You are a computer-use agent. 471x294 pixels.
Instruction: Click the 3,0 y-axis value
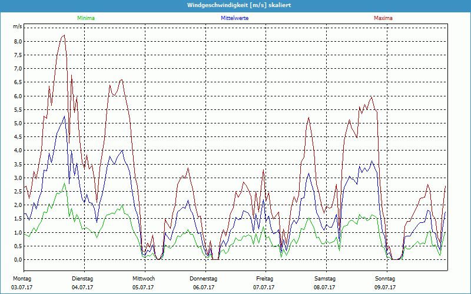18,178
